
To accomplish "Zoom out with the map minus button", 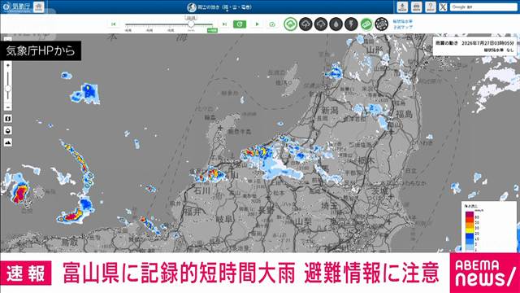I will [8, 107].
